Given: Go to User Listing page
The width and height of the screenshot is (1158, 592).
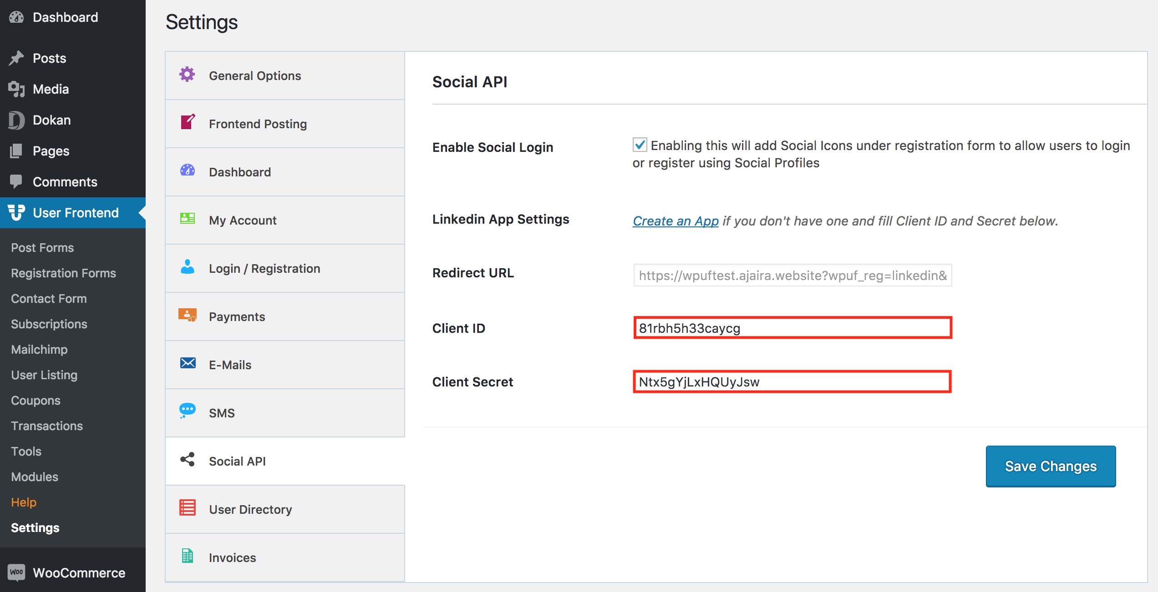Looking at the screenshot, I should click(44, 375).
